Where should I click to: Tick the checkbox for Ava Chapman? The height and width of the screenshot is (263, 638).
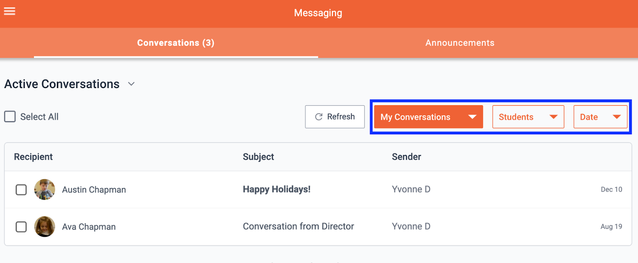click(x=21, y=227)
